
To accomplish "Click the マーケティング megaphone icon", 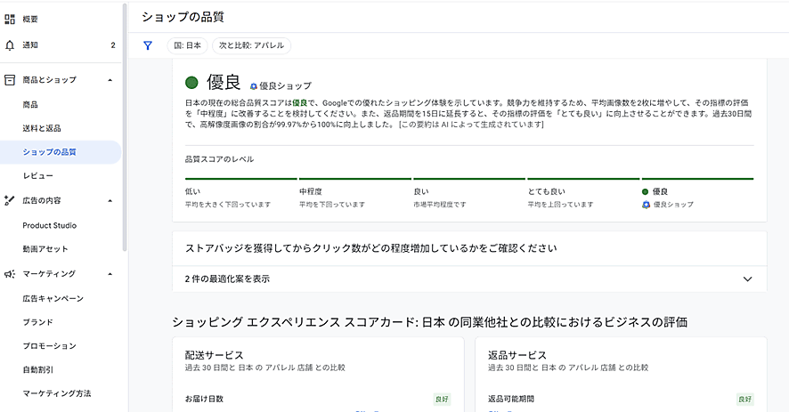I will (10, 274).
